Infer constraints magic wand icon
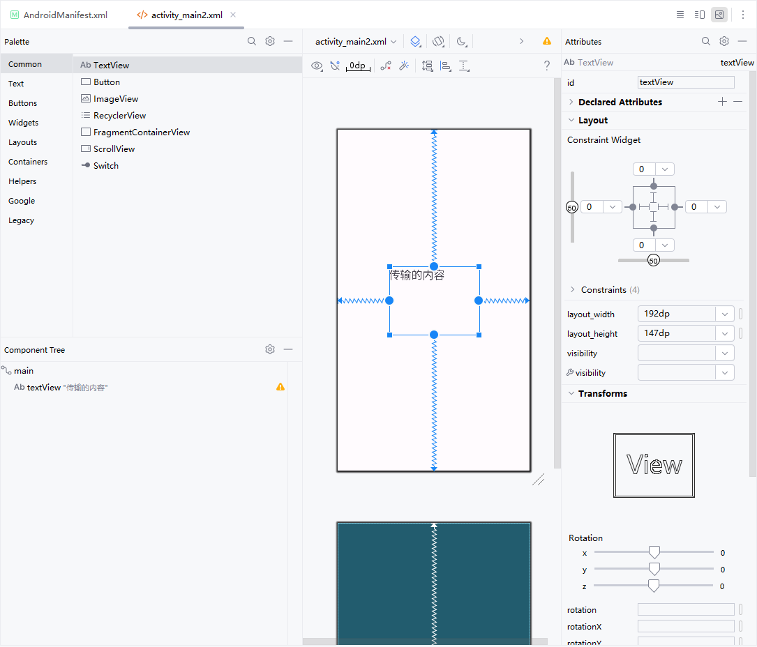Image resolution: width=757 pixels, height=647 pixels. click(x=404, y=66)
